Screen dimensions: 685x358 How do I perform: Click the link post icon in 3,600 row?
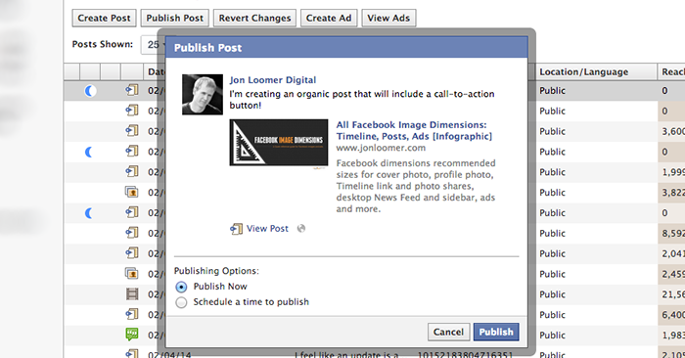[x=132, y=130]
